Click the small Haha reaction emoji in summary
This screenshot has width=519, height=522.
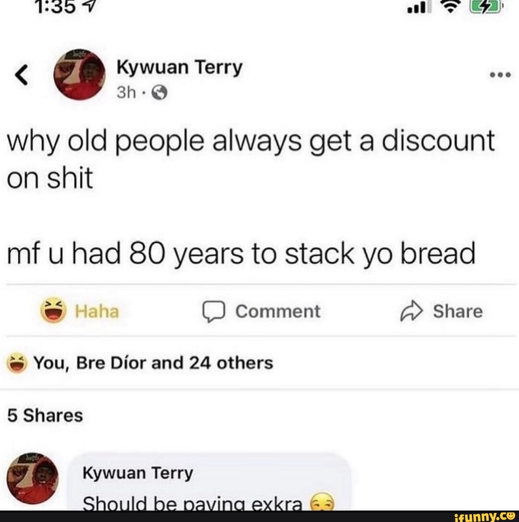[17, 362]
